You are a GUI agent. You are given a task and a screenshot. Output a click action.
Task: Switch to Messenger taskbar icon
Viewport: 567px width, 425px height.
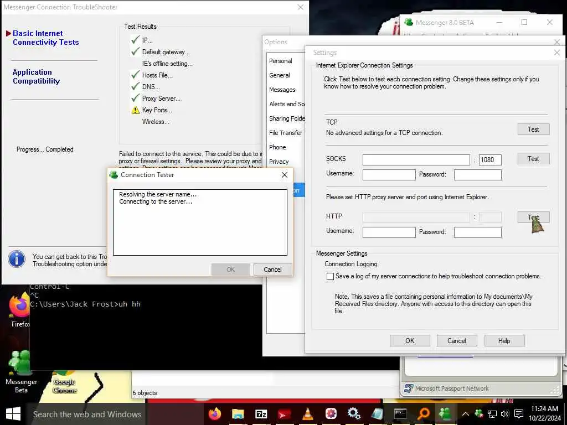pyautogui.click(x=445, y=414)
